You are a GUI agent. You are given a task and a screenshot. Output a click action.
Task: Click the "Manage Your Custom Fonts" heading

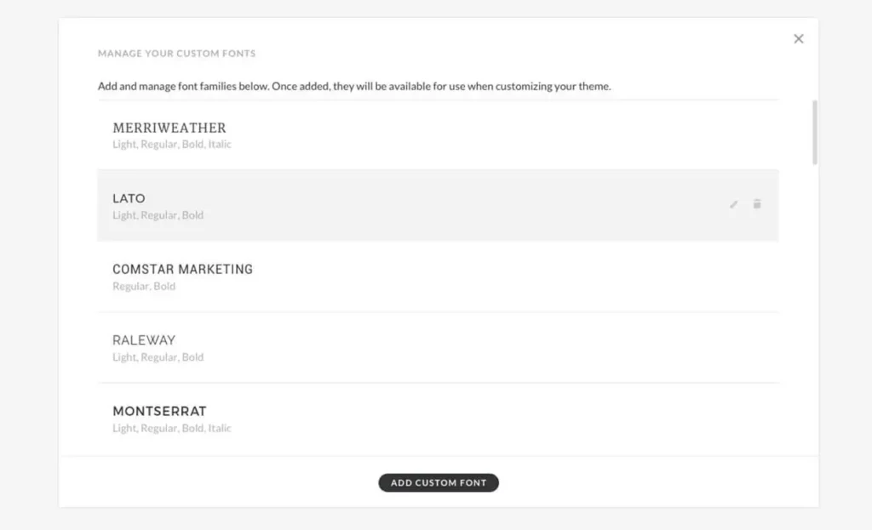coord(176,54)
